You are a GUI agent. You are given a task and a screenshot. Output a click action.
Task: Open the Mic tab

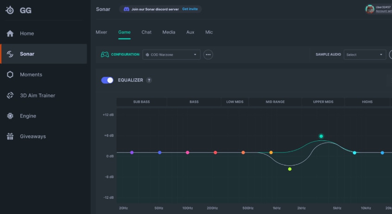click(209, 32)
